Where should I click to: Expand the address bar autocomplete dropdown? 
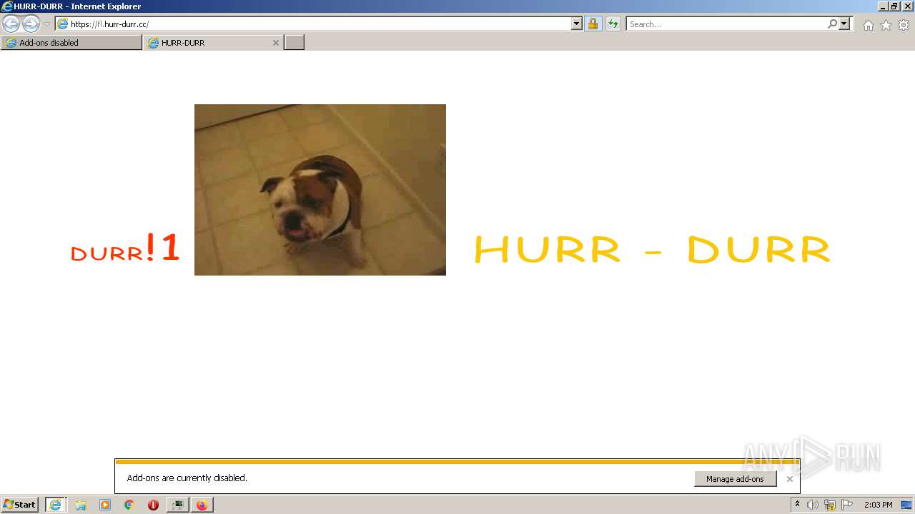click(x=577, y=24)
